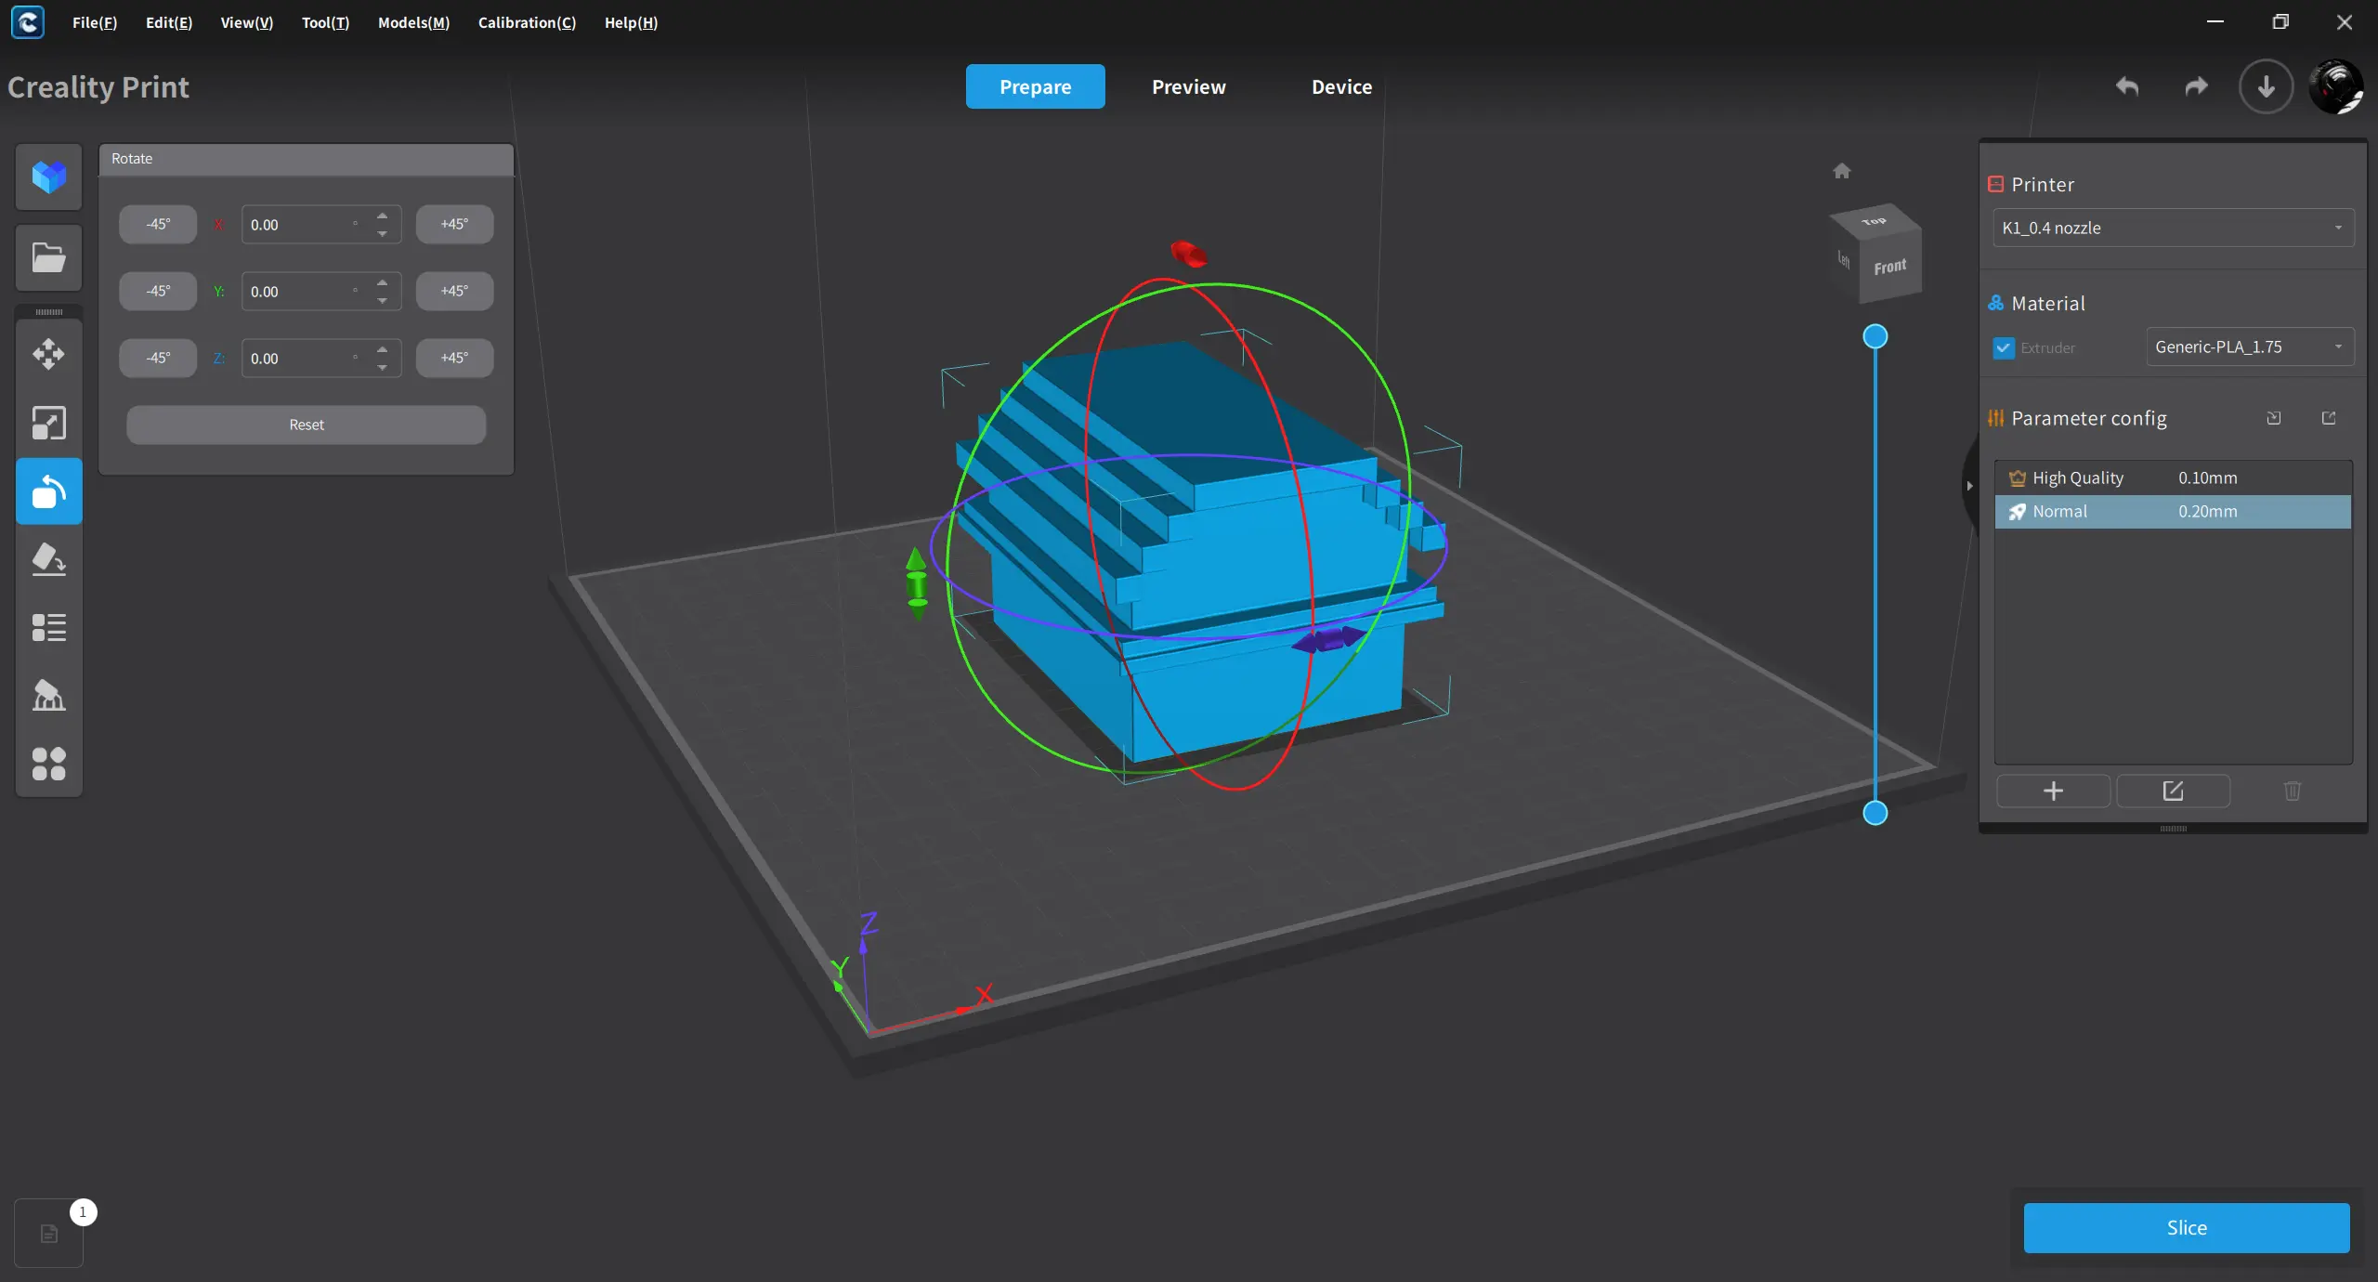This screenshot has height=1282, width=2378.
Task: Rotate Y by +45° button
Action: (454, 291)
